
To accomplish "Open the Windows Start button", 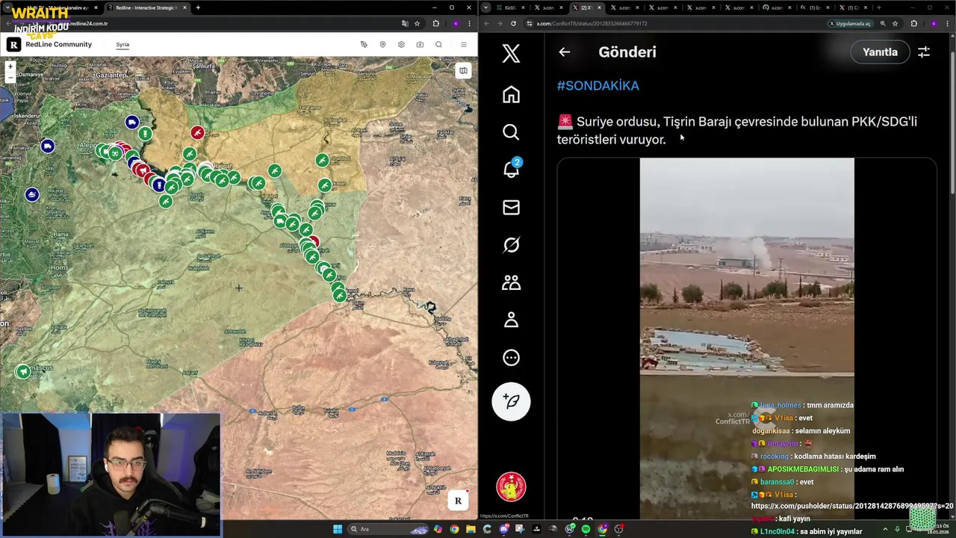I will (x=338, y=529).
